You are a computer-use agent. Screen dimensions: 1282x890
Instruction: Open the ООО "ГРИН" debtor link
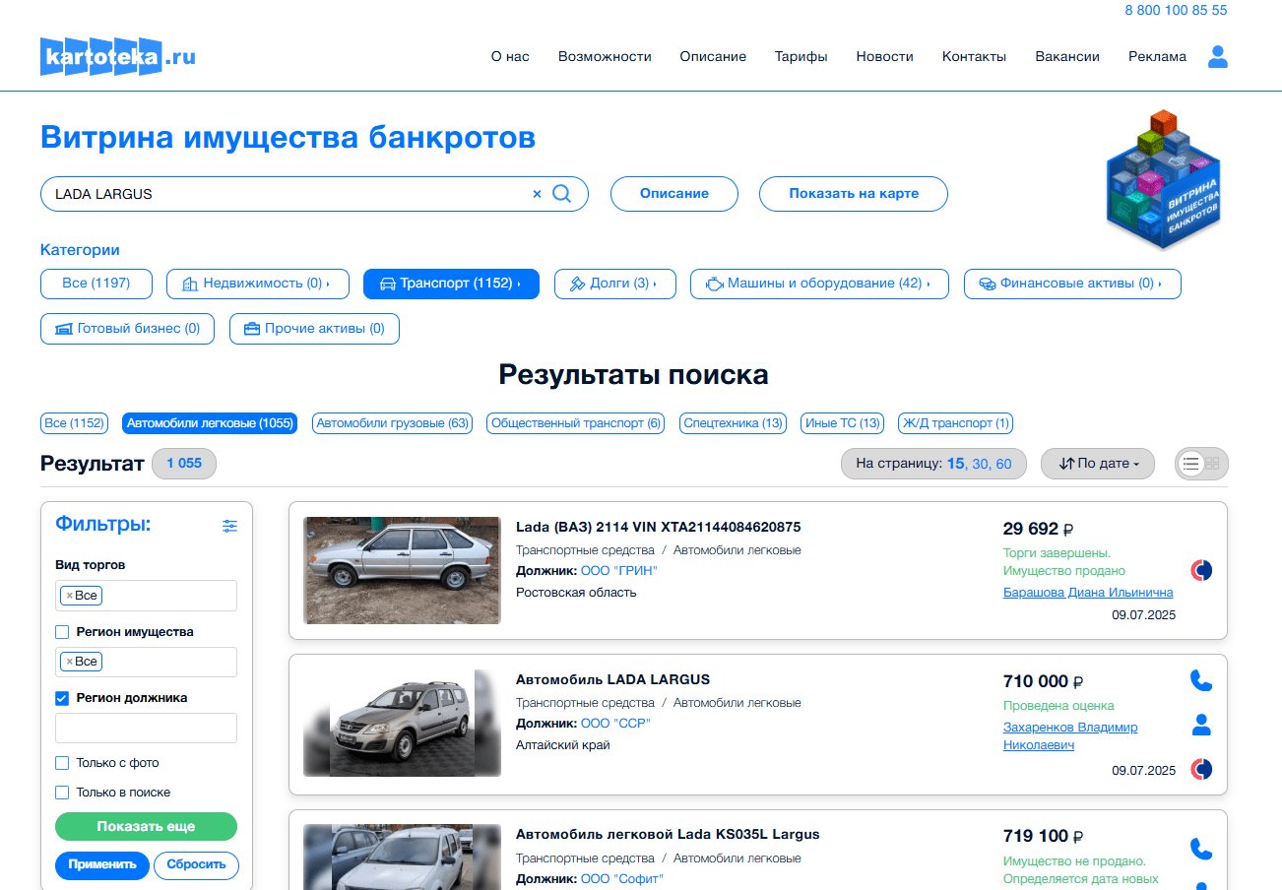pos(618,571)
